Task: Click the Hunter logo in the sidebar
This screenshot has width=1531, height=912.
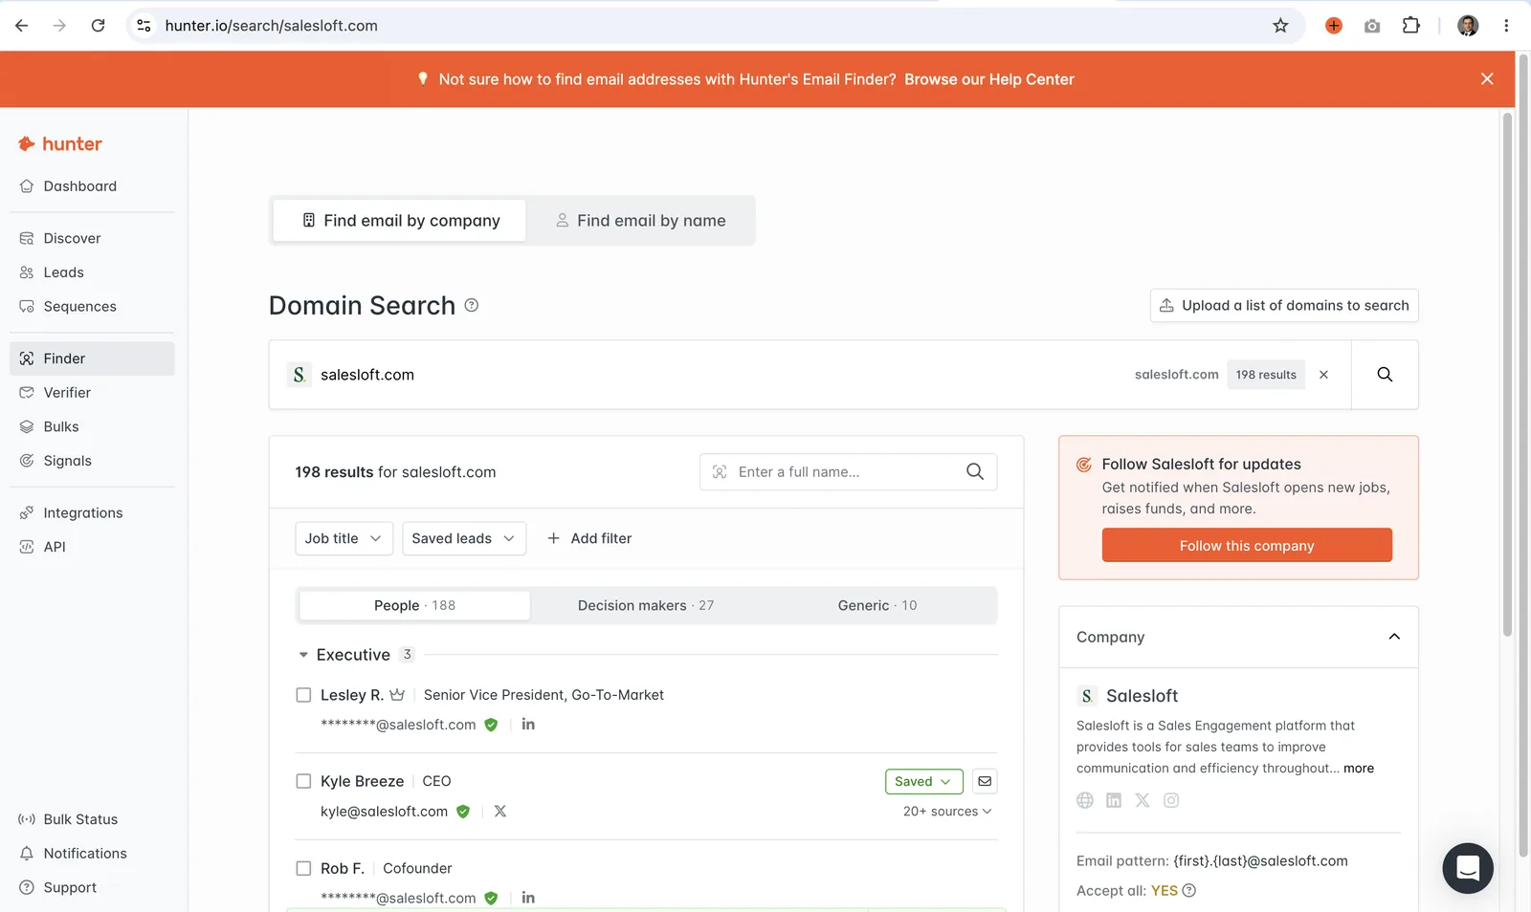Action: [59, 144]
